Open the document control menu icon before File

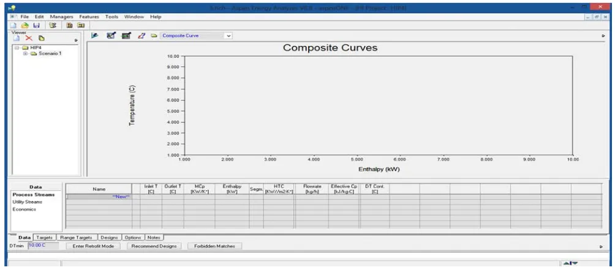12,17
